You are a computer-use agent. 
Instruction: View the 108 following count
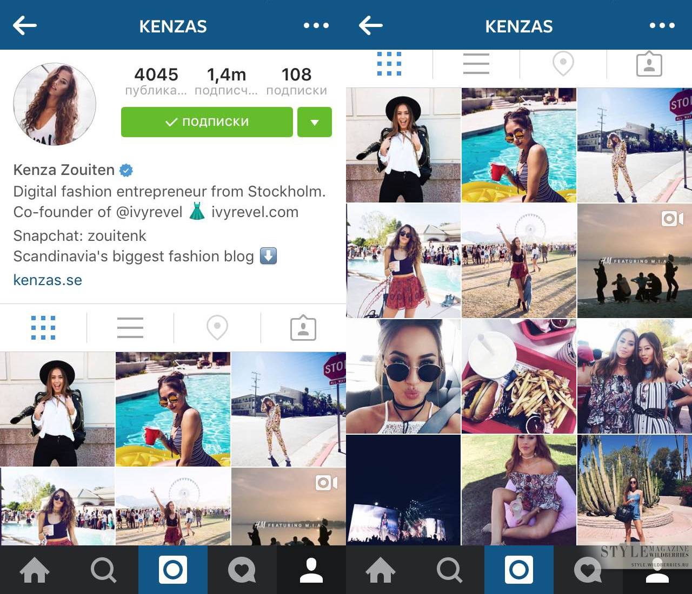point(296,81)
